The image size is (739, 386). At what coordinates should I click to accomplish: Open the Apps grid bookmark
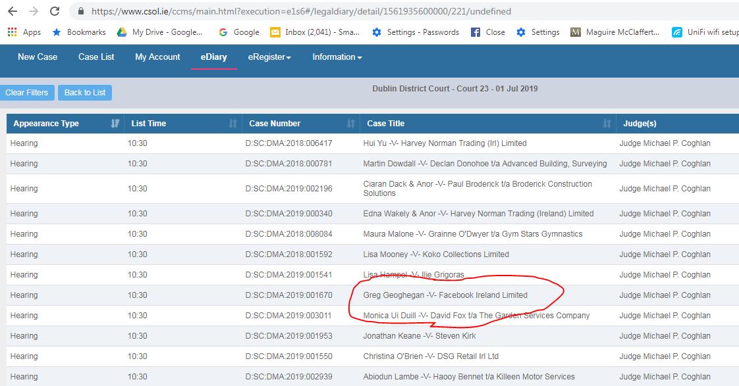[x=24, y=32]
